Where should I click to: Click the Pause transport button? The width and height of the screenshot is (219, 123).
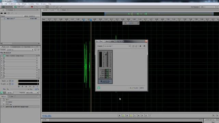[x=127, y=115]
